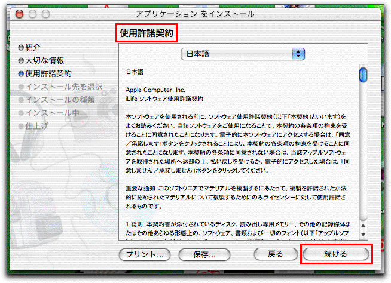This screenshot has width=391, height=283.
Task: Click the red close window button
Action: coord(20,14)
